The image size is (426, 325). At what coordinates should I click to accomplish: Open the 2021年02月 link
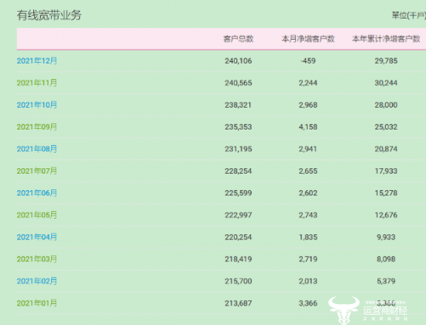click(37, 281)
